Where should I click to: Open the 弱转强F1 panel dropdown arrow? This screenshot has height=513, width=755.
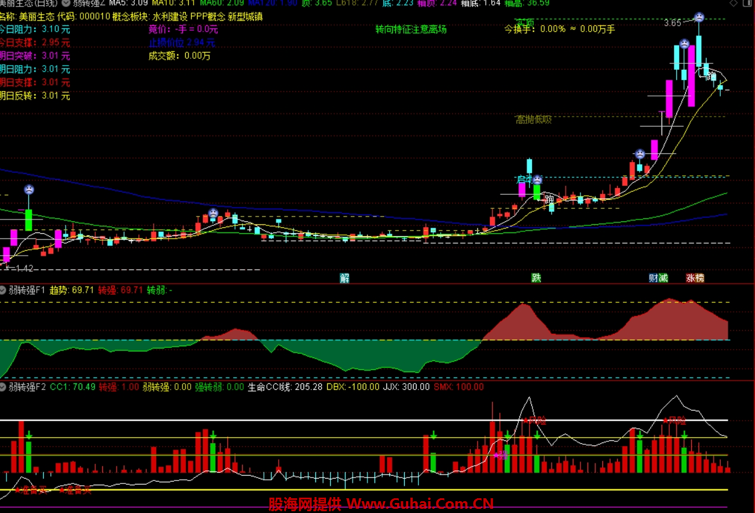[x=4, y=290]
